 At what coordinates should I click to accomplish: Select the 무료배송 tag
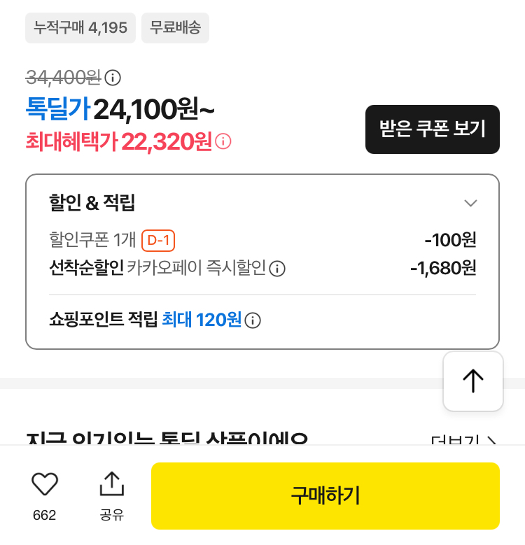pos(175,28)
